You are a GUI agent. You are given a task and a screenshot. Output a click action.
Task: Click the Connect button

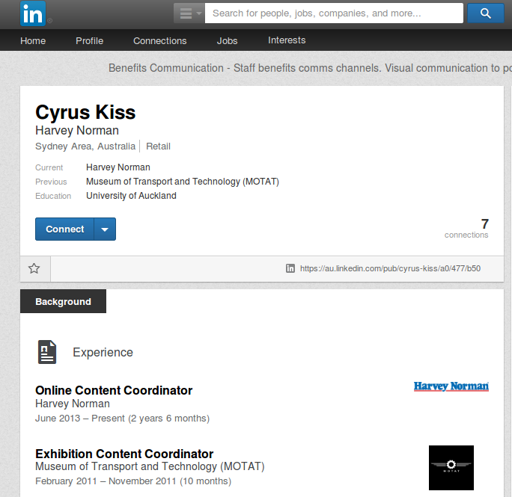(x=64, y=229)
